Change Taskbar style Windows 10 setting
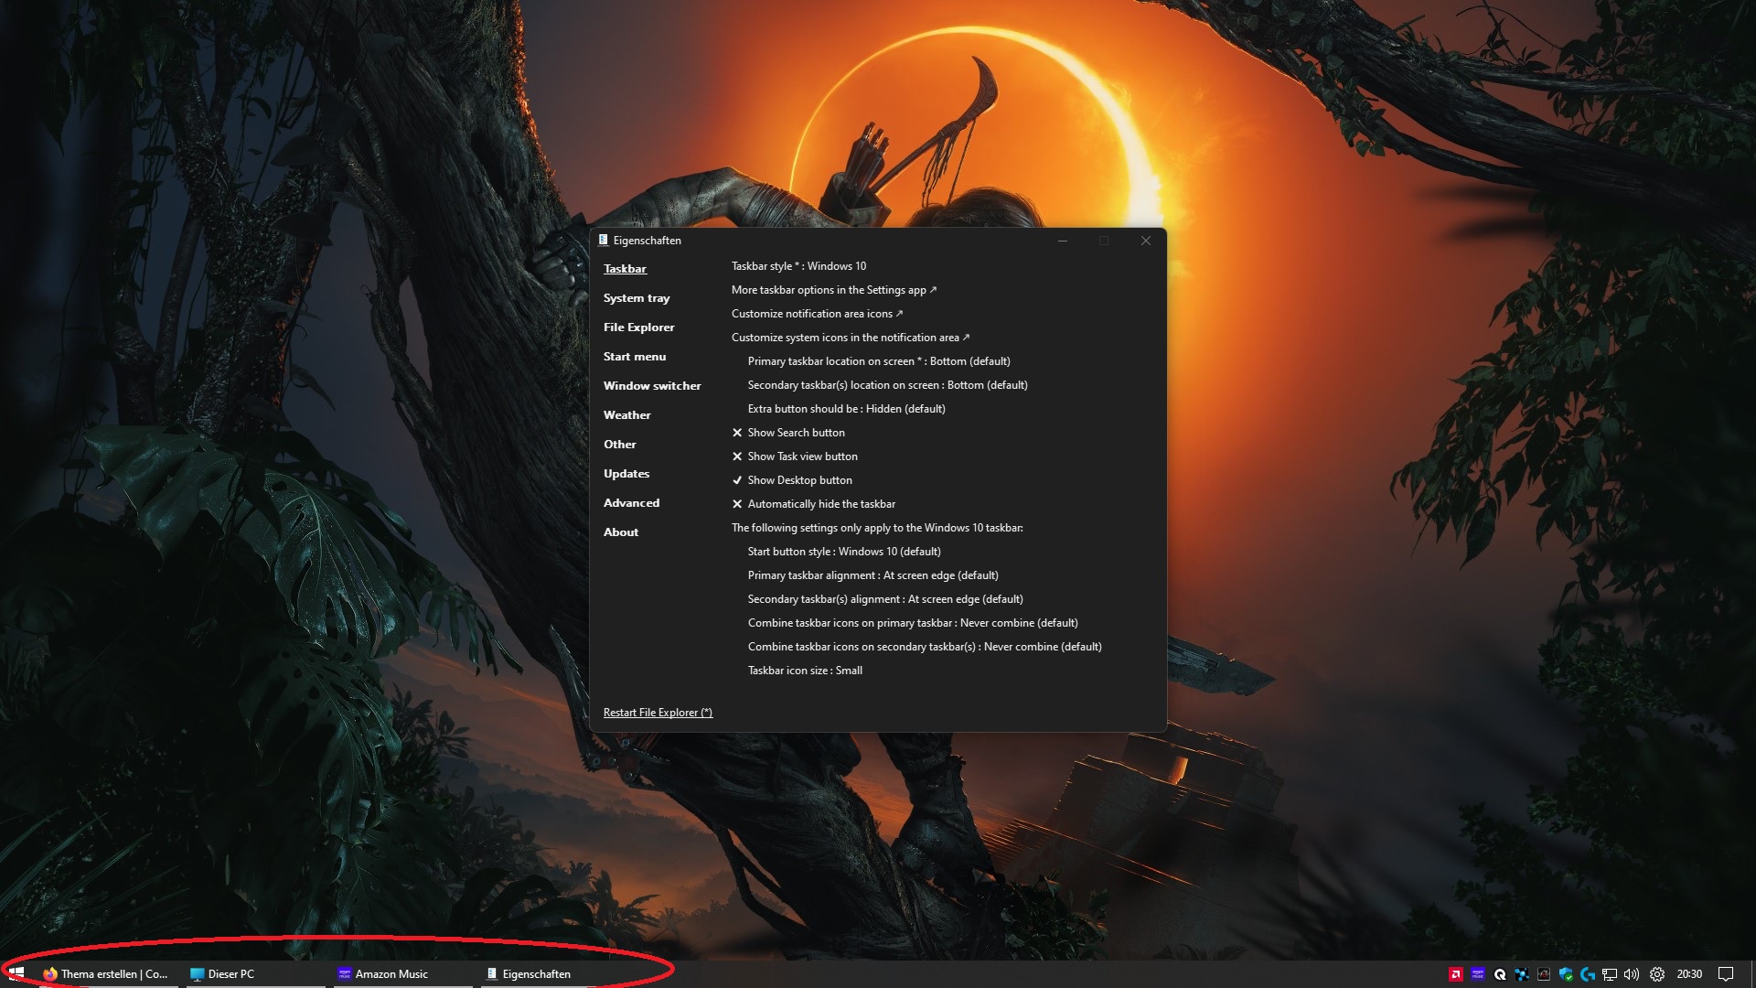Image resolution: width=1756 pixels, height=988 pixels. pos(798,266)
